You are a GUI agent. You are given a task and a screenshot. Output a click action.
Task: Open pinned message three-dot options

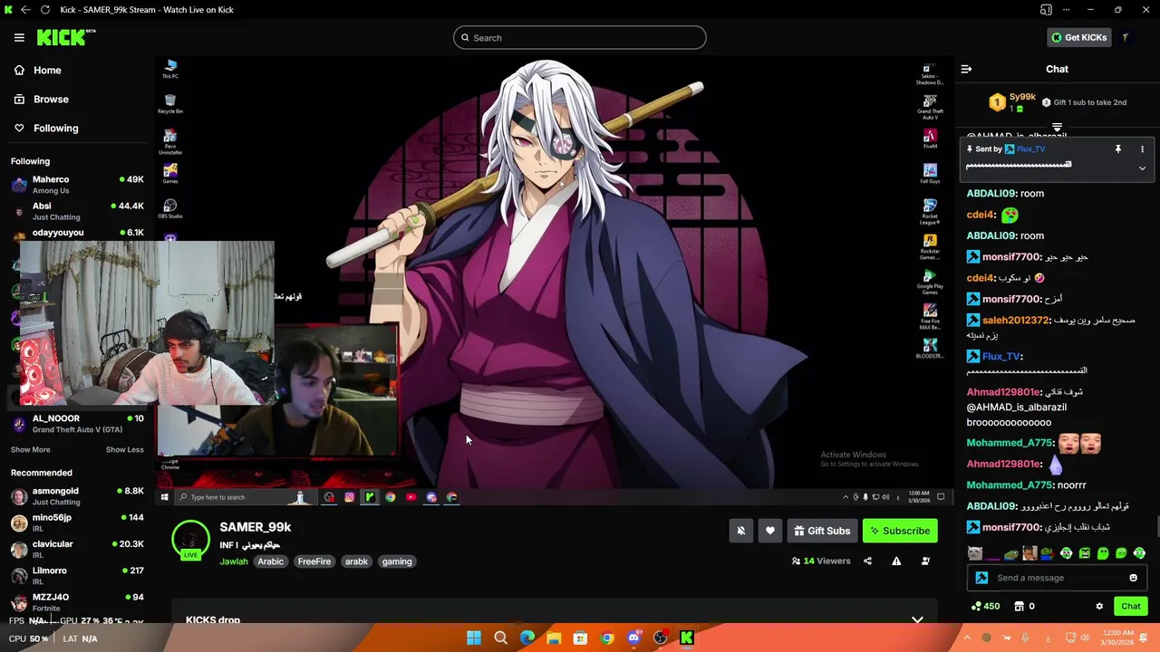1142,149
